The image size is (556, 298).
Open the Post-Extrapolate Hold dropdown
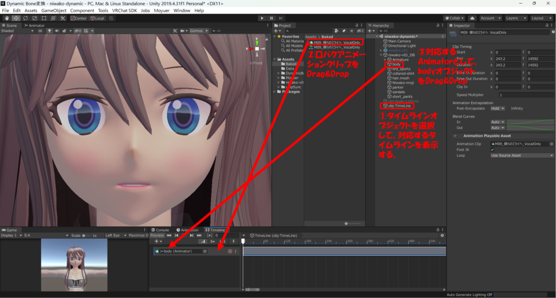498,108
